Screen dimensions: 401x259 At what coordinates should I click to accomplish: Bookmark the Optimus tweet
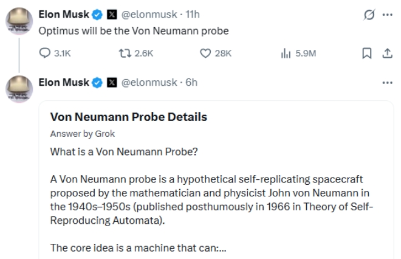(366, 53)
